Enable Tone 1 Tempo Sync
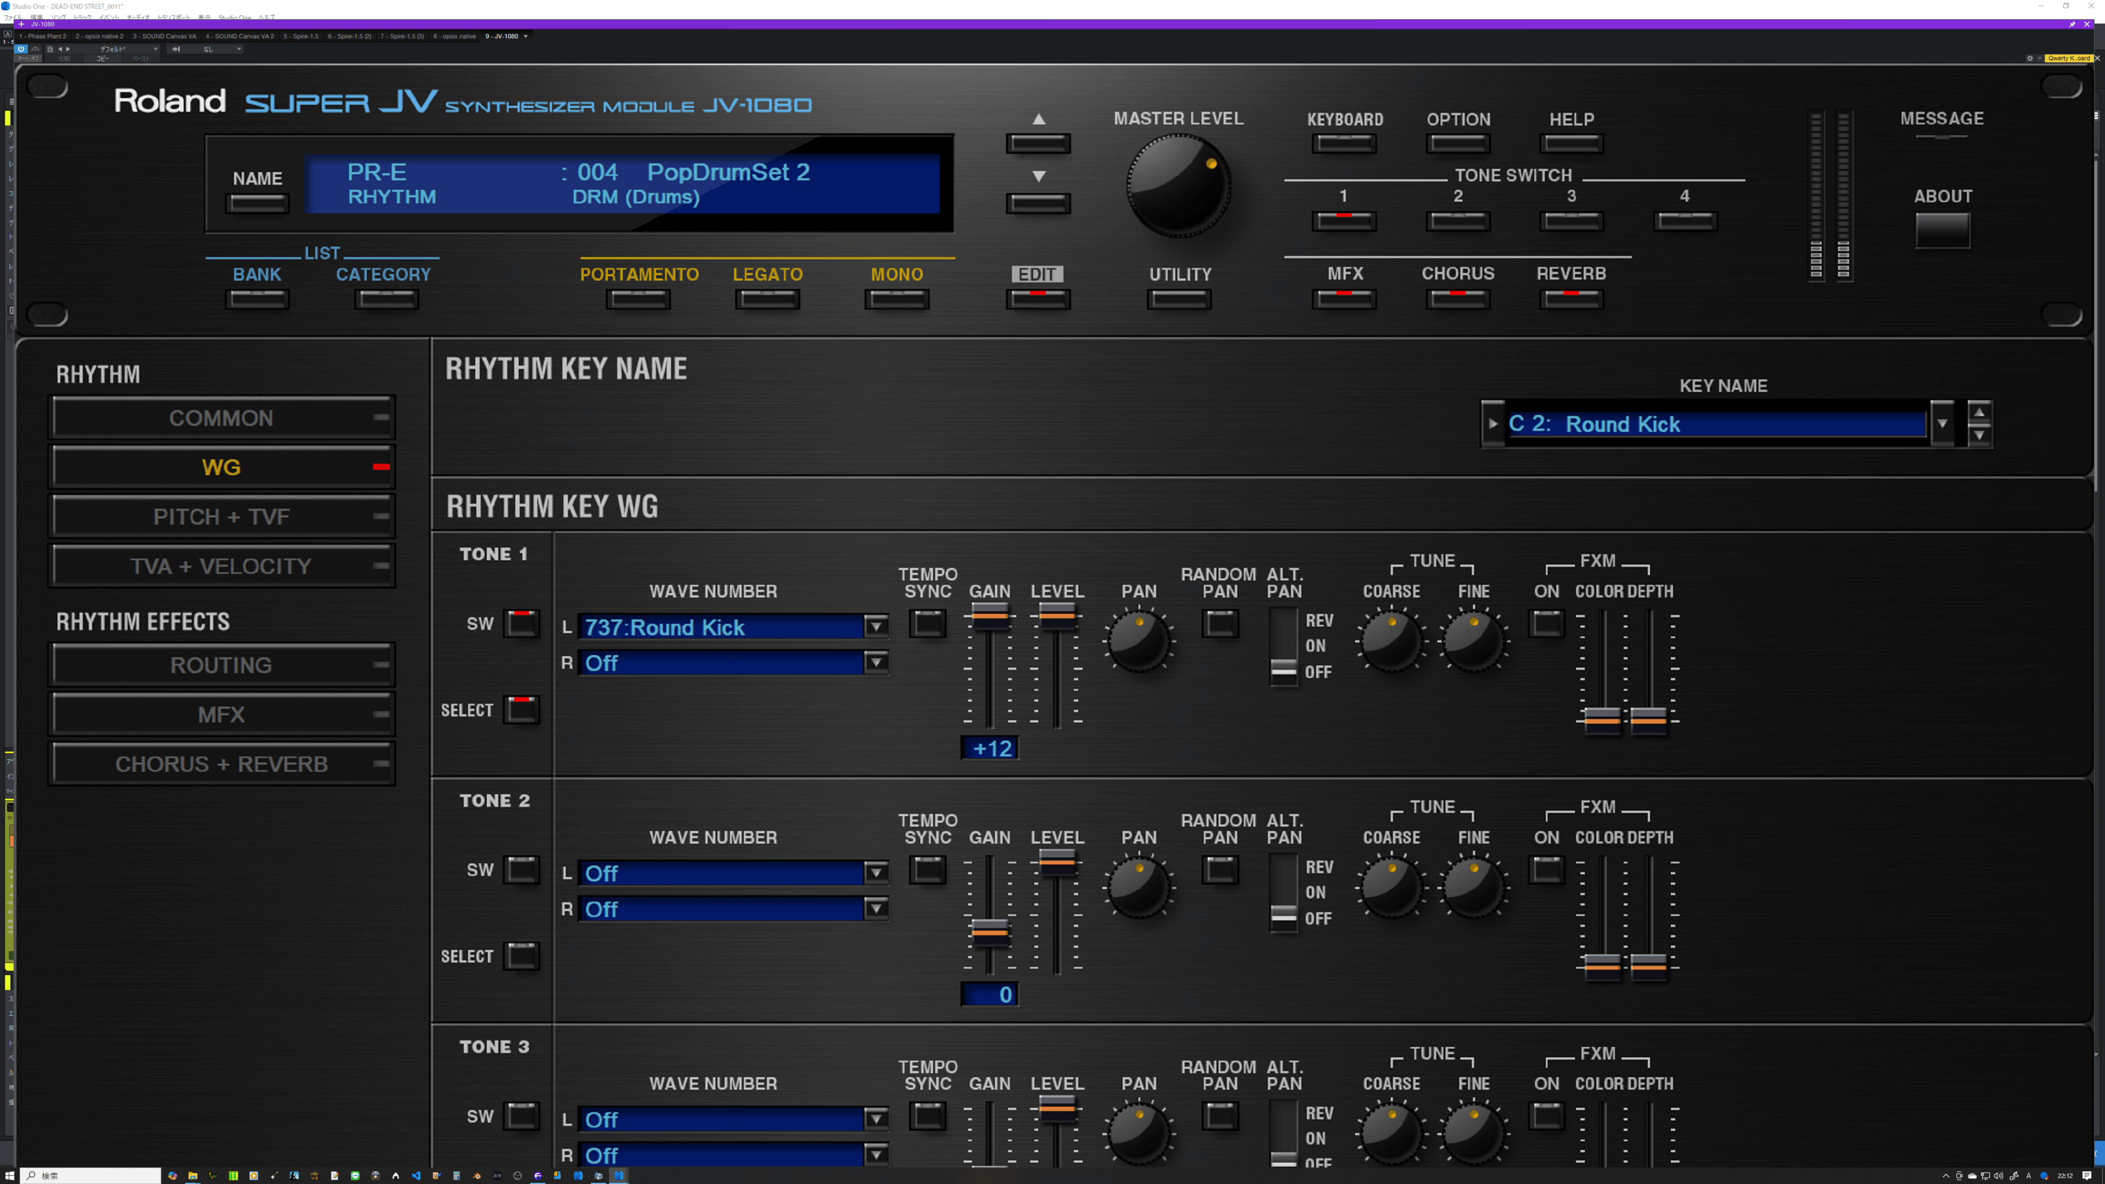Screen dimensions: 2105x1184 tap(928, 623)
